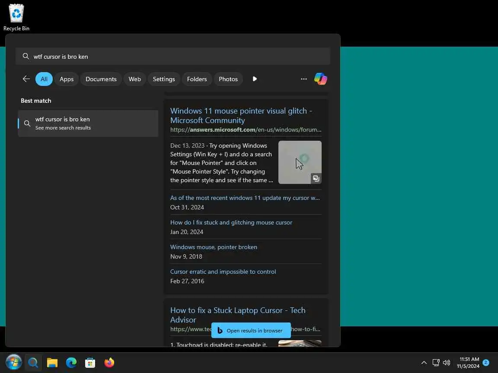Open Copilot from the colorful icon
Screen dimensions: 498x373
click(x=320, y=79)
